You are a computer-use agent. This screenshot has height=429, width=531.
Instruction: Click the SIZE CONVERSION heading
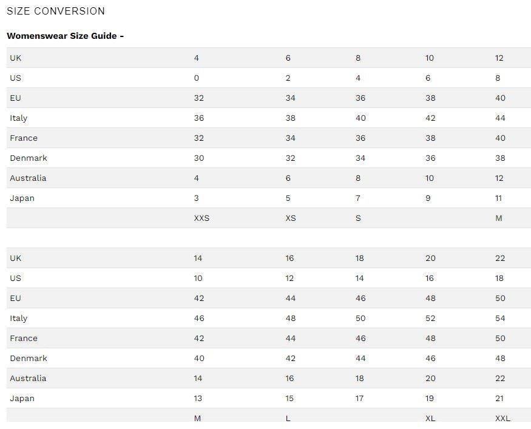[56, 12]
